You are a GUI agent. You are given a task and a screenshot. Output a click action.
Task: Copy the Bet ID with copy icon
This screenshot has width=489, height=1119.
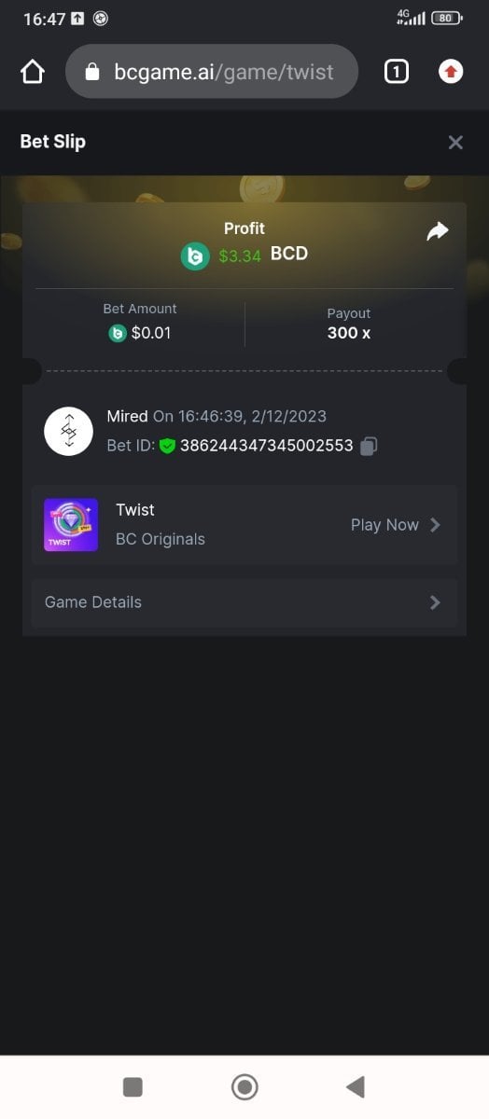click(369, 446)
